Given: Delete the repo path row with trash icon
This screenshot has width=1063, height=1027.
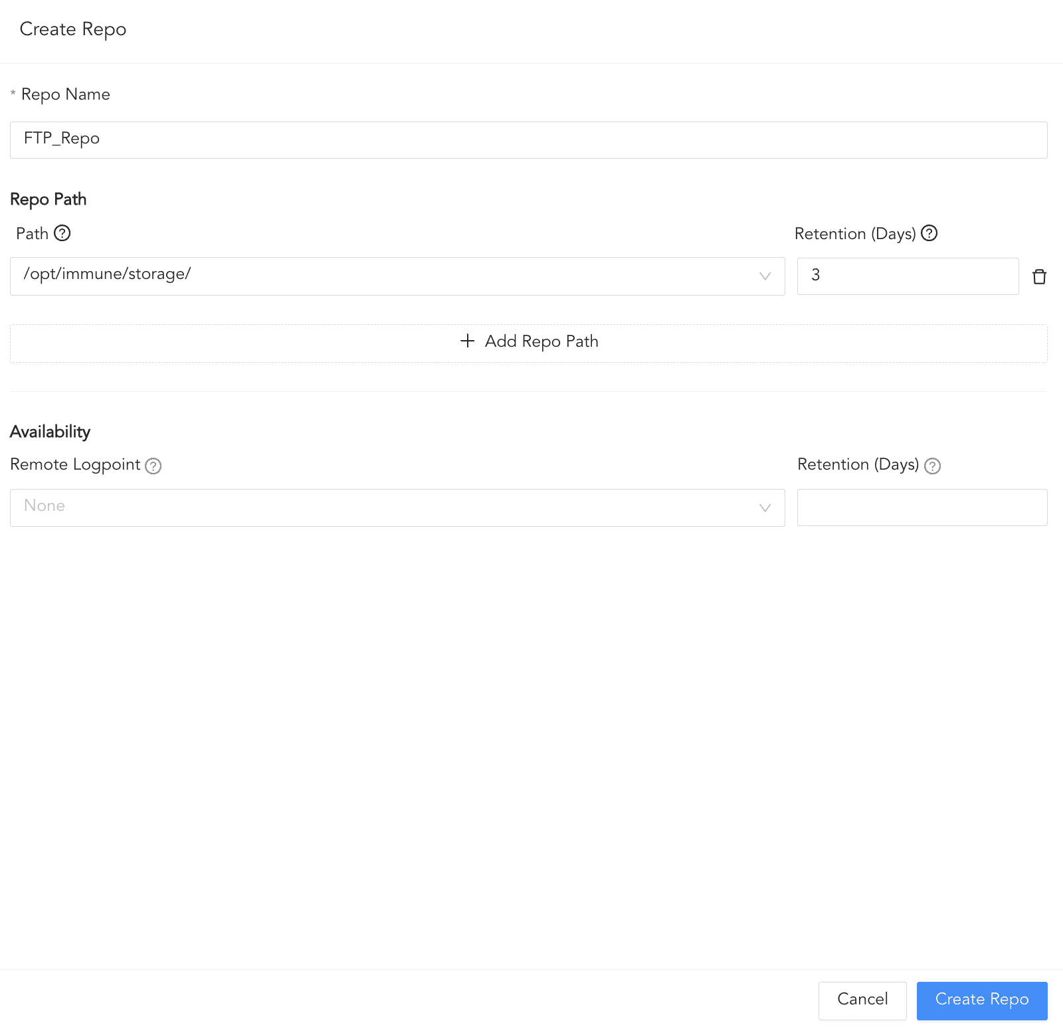Looking at the screenshot, I should point(1039,276).
